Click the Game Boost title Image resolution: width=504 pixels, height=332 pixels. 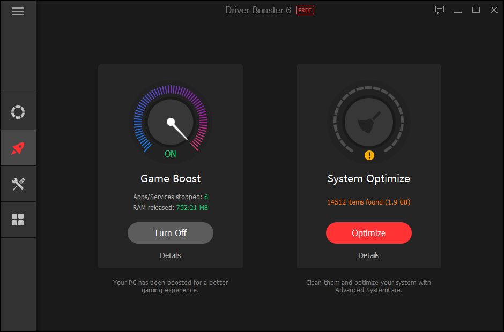(171, 178)
